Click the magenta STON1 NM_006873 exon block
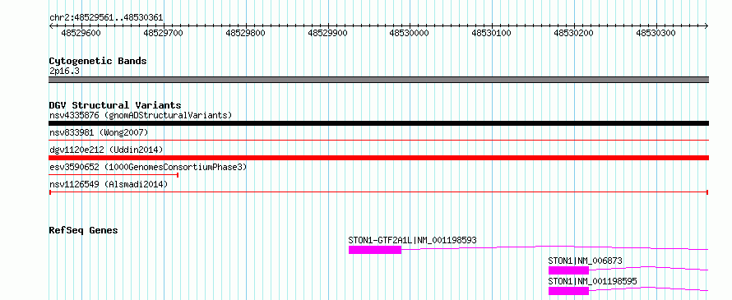This screenshot has width=732, height=300. [568, 270]
